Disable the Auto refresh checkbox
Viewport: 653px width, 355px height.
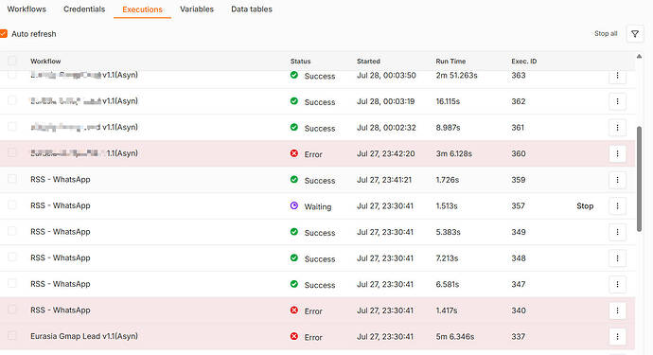(x=4, y=34)
